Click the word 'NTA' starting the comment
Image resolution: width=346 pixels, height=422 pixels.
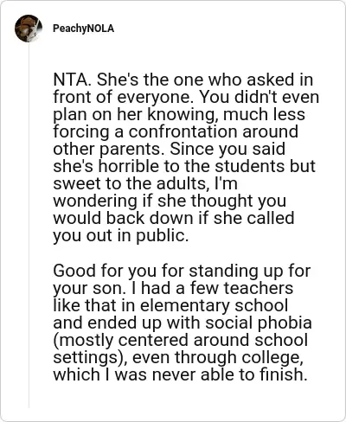tap(71, 80)
